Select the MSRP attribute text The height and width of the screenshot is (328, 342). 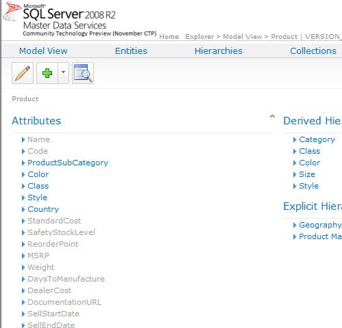[x=38, y=256]
